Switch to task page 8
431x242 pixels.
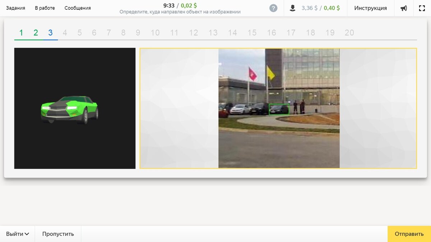pyautogui.click(x=123, y=33)
